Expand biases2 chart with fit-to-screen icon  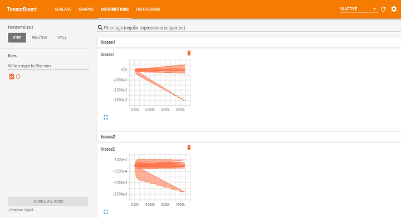tap(106, 212)
